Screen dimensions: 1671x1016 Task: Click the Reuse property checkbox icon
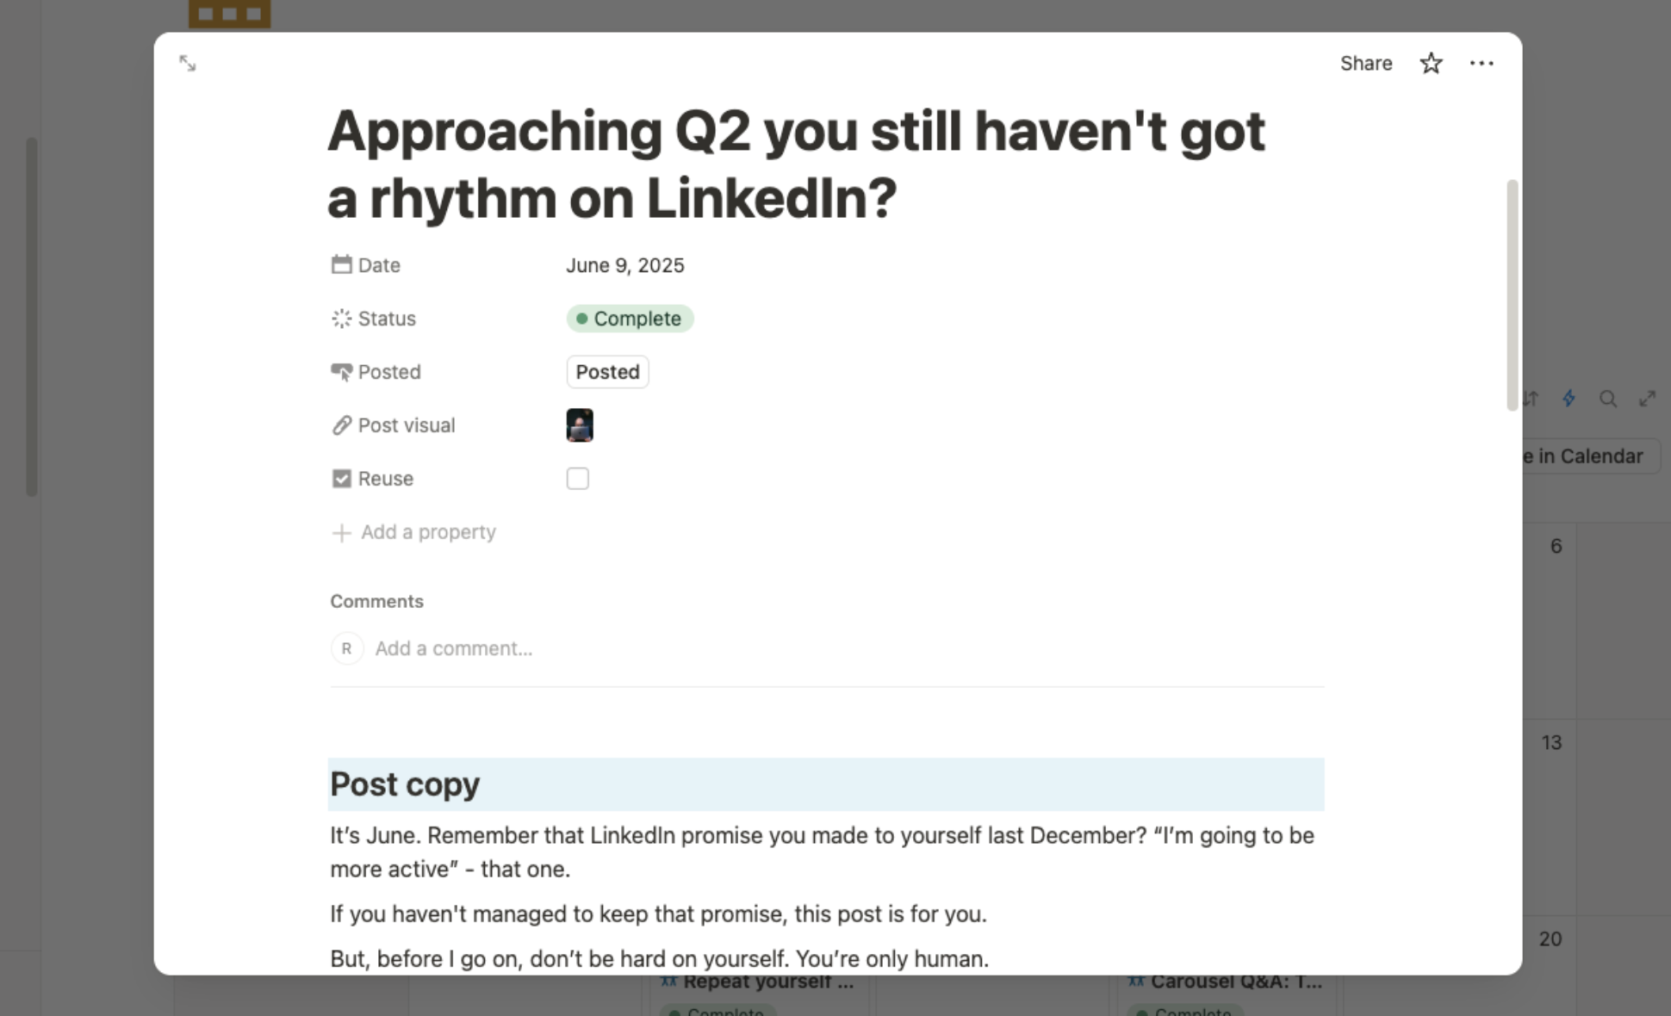point(341,479)
